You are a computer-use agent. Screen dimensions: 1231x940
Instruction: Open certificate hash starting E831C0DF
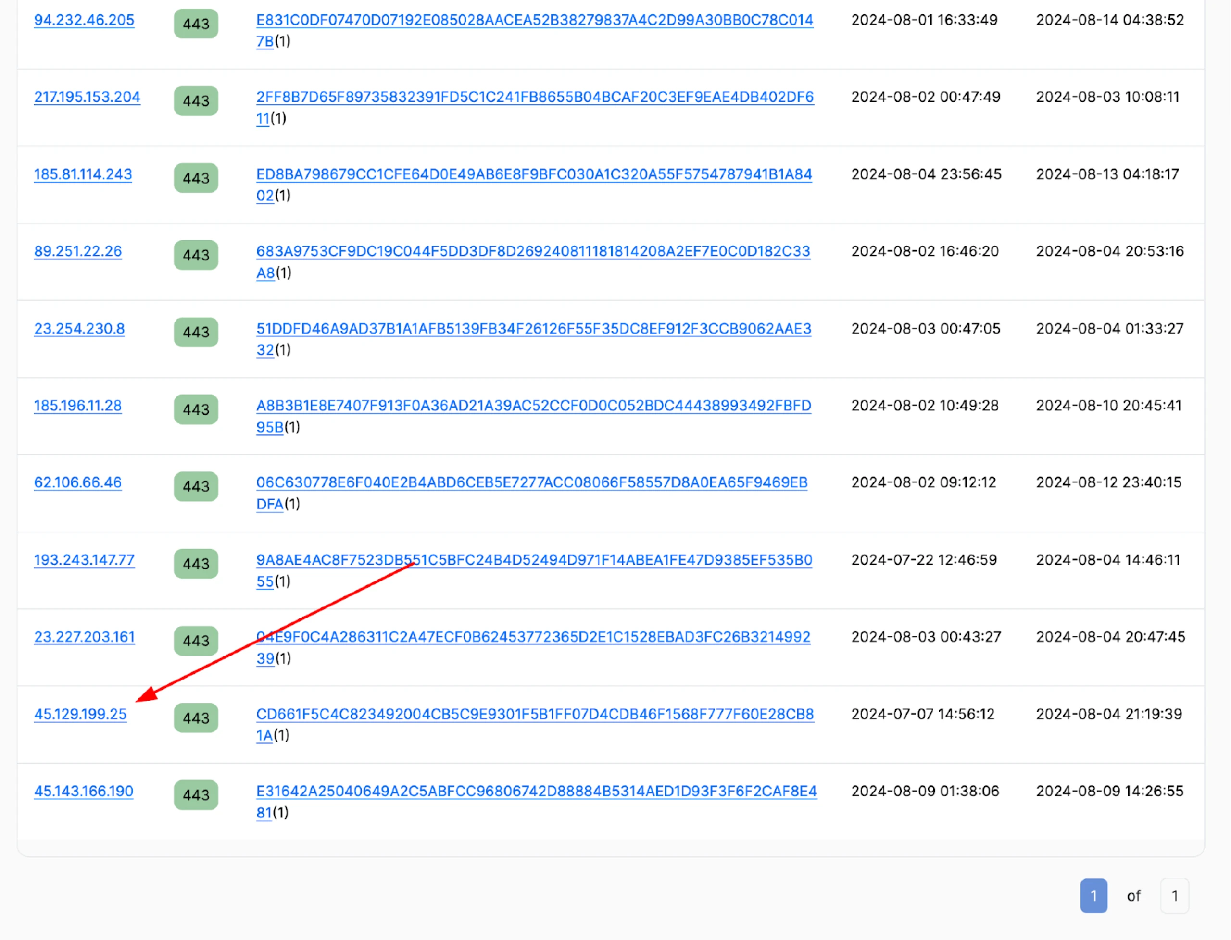tap(535, 31)
